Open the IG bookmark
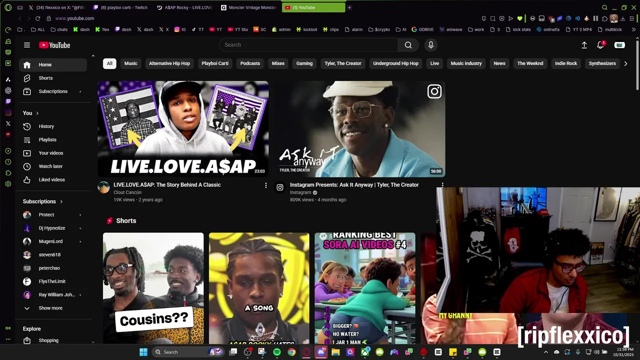Image resolution: width=640 pixels, height=360 pixels. click(180, 29)
